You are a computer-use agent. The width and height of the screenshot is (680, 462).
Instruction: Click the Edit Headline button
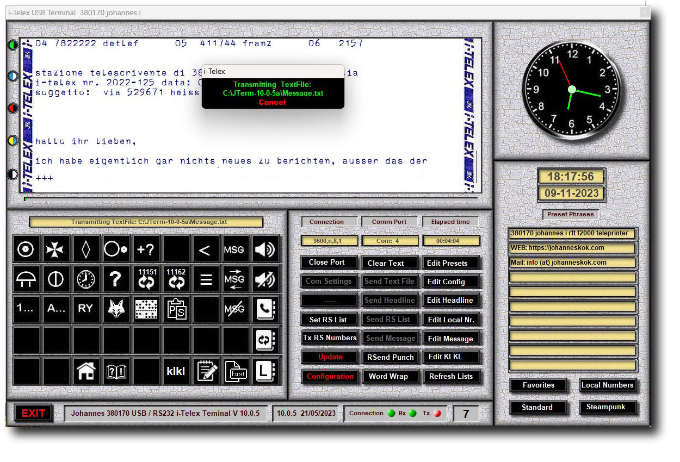point(451,300)
